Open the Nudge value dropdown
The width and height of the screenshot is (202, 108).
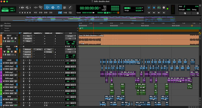click(x=143, y=11)
